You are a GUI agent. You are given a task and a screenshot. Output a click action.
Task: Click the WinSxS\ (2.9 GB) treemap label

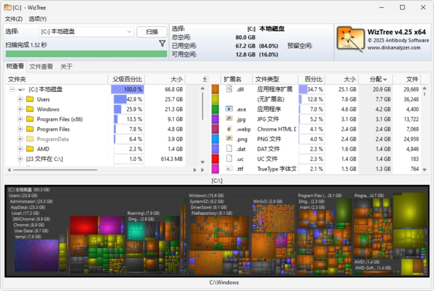pyautogui.click(x=268, y=201)
